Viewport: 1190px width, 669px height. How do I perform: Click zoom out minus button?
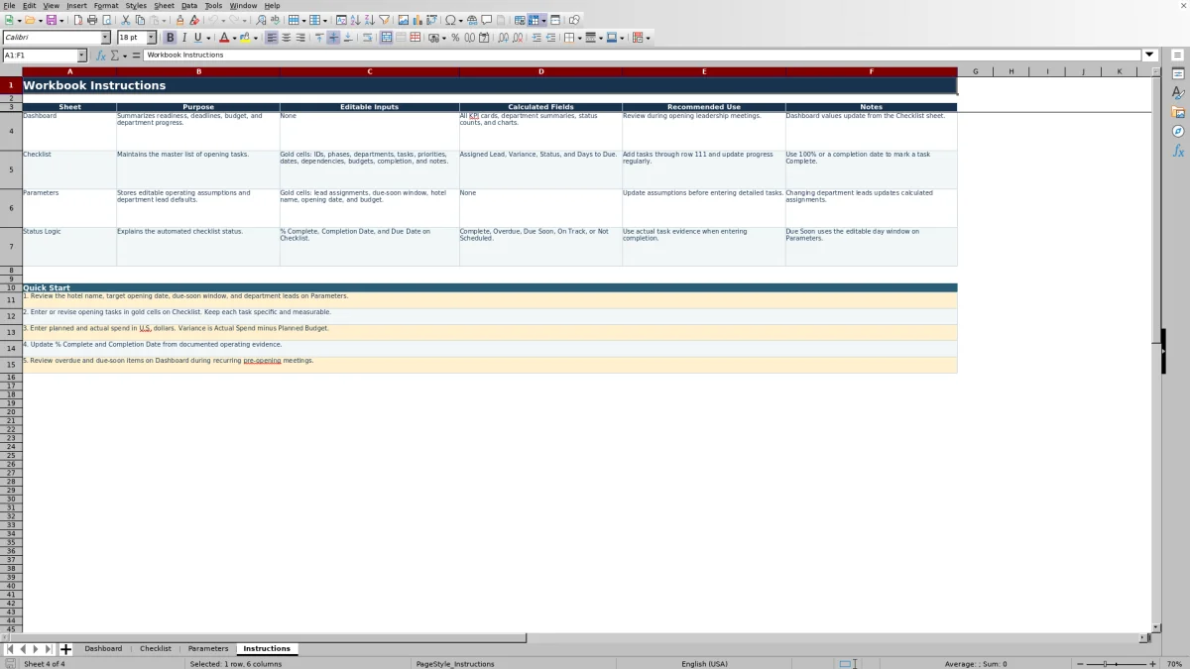[x=1080, y=664]
